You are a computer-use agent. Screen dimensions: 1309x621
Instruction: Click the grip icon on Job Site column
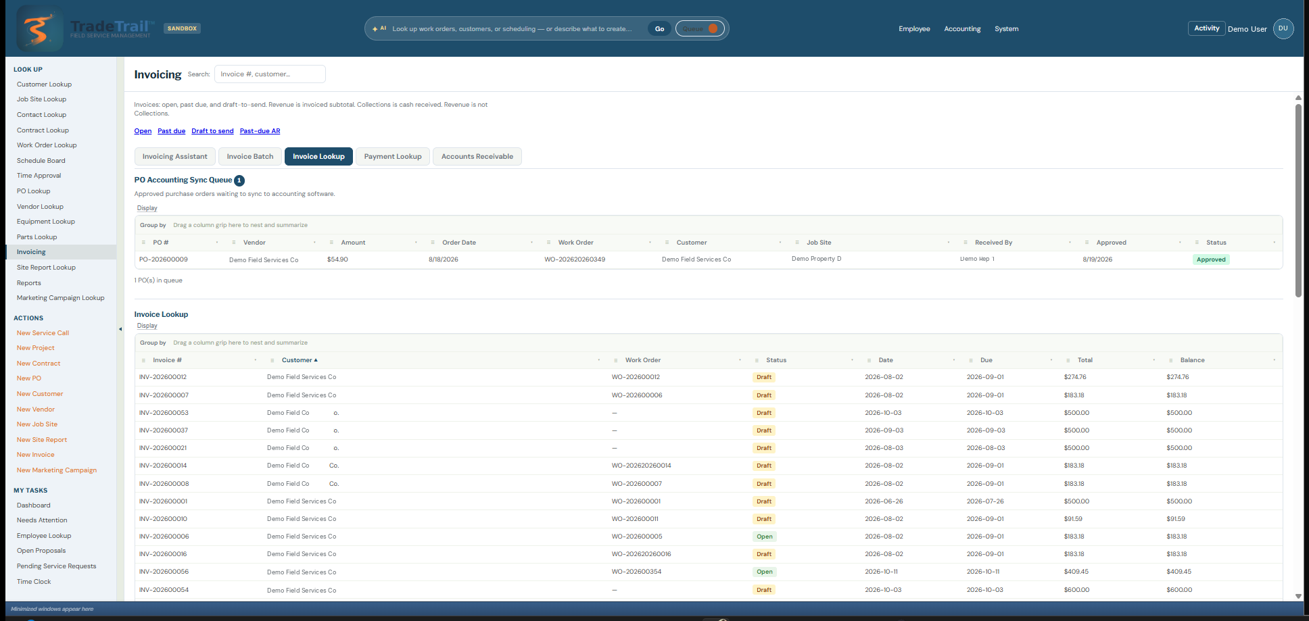(x=797, y=243)
